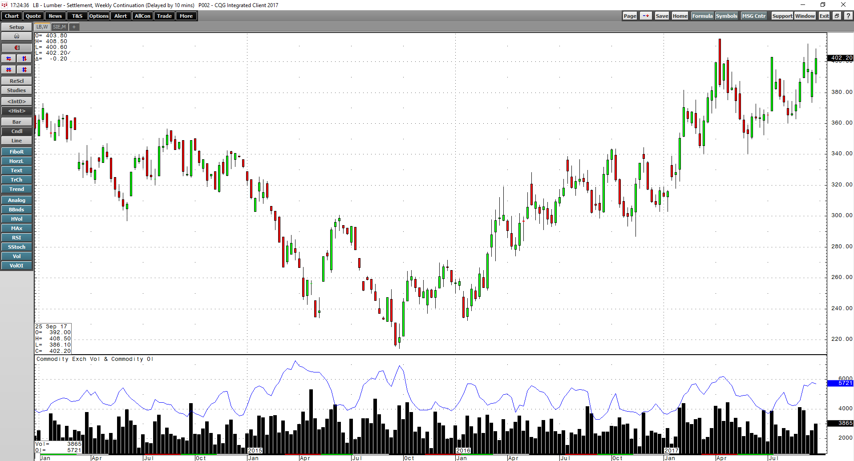Screen dimensions: 854x461
Task: Open the News window
Action: click(x=55, y=16)
